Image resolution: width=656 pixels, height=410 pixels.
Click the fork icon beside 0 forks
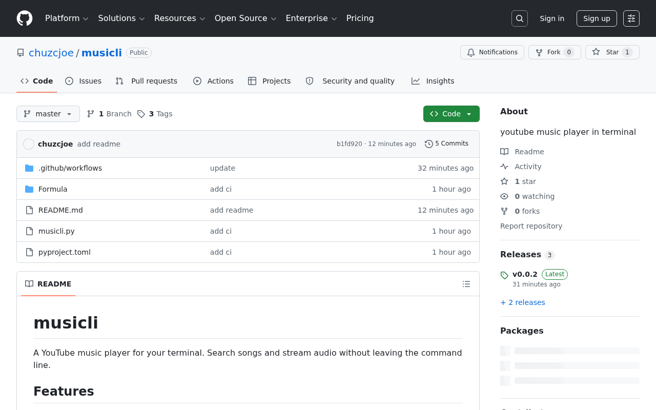504,211
